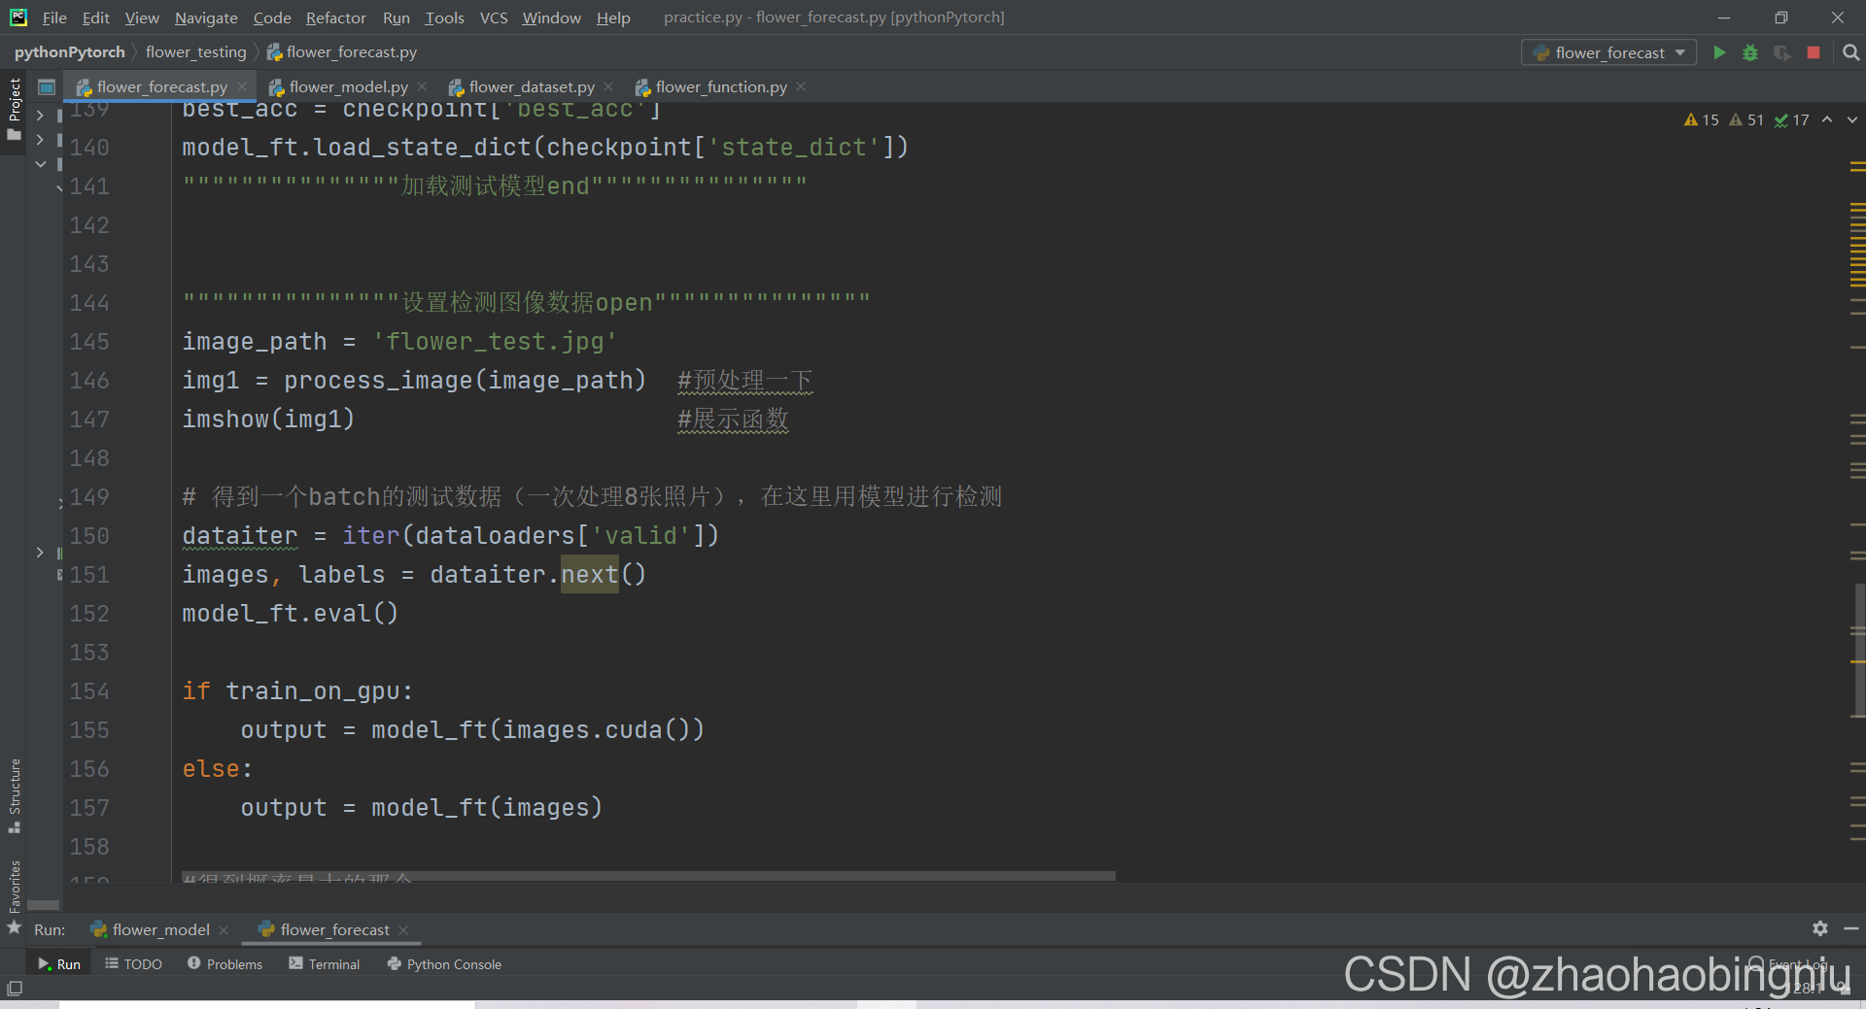
Task: Toggle the Project tool window button
Action: coord(14,109)
